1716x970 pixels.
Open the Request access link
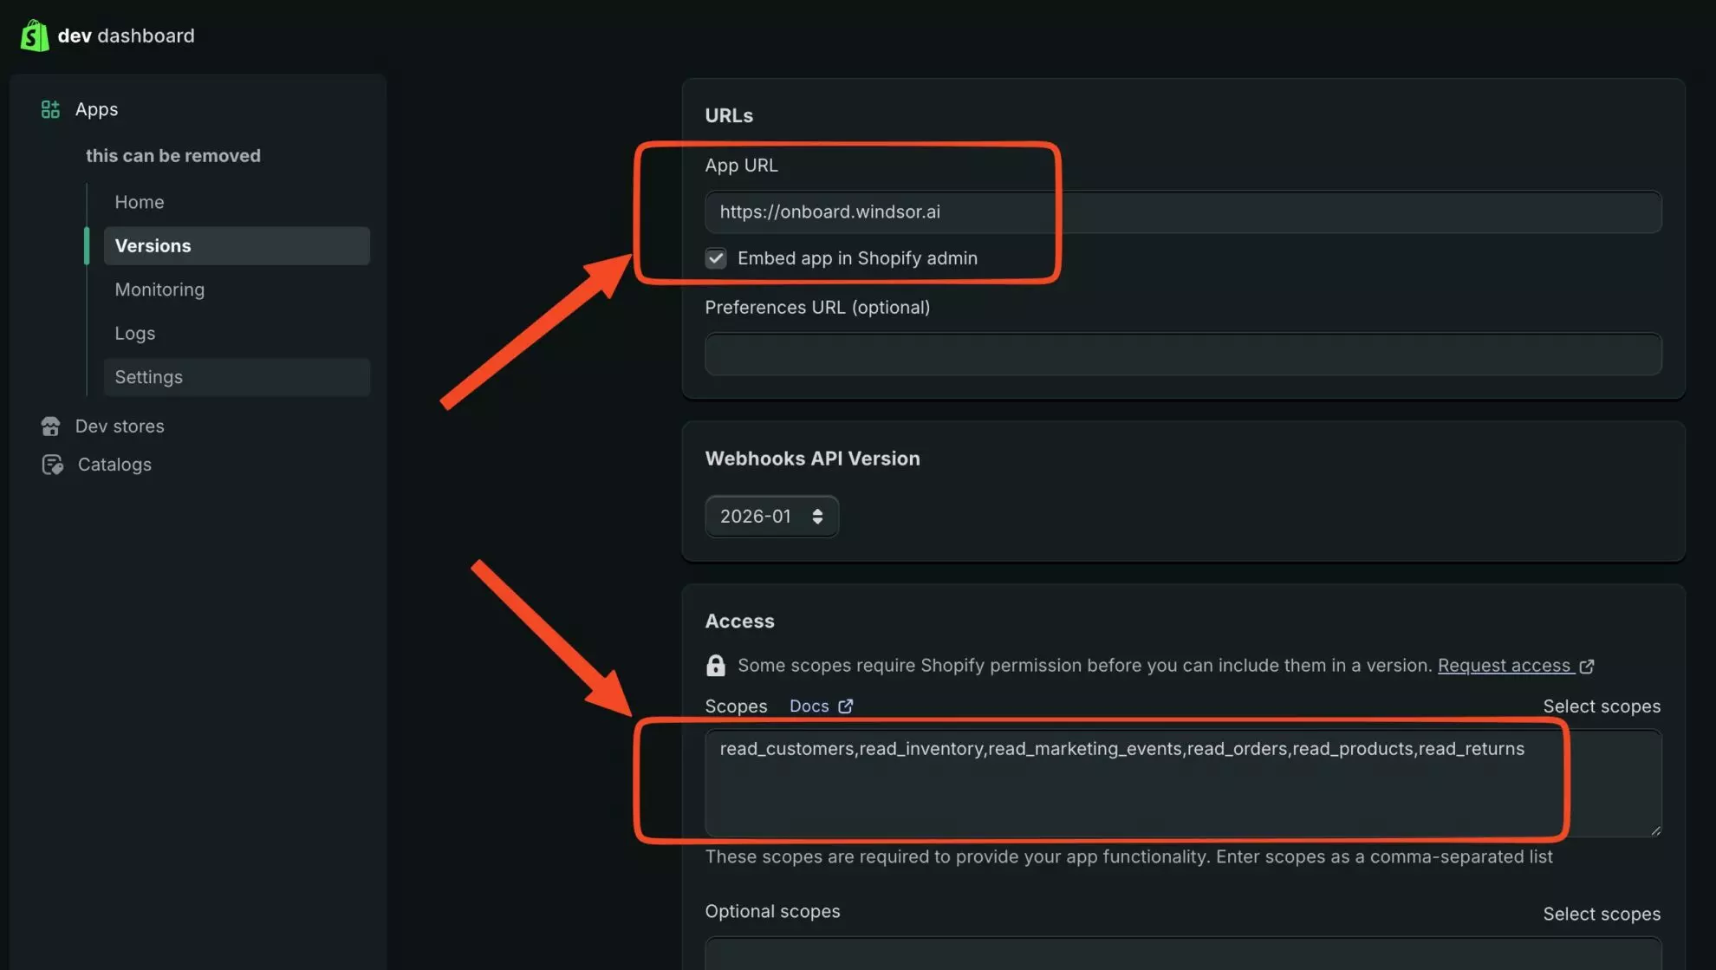tap(1505, 665)
